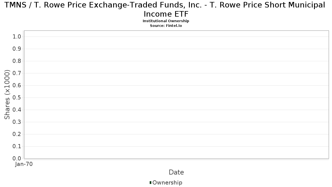Image resolution: width=332 pixels, height=187 pixels.
Task: Click inside the empty chart plot area
Action: (176, 94)
